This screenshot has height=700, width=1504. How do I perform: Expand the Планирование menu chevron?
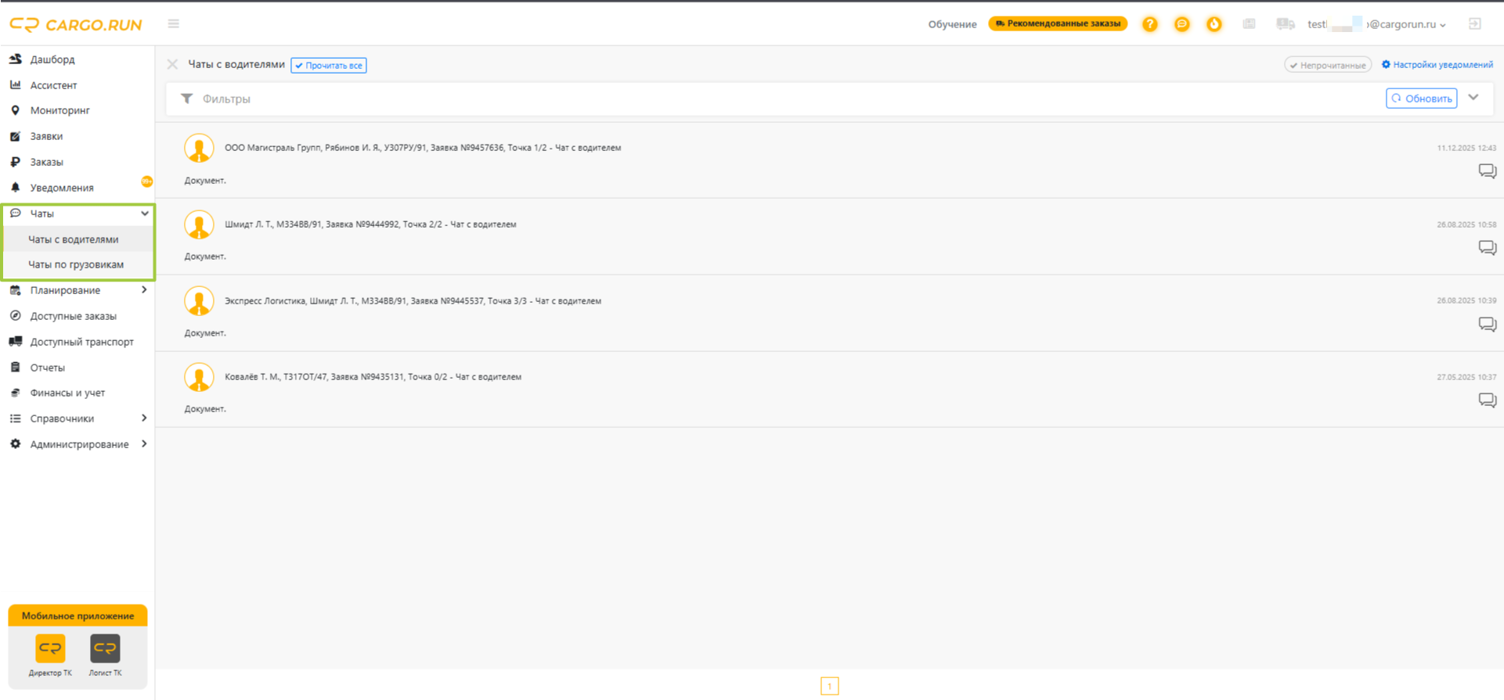144,290
